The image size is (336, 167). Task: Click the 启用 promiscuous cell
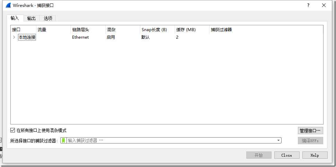pos(111,37)
